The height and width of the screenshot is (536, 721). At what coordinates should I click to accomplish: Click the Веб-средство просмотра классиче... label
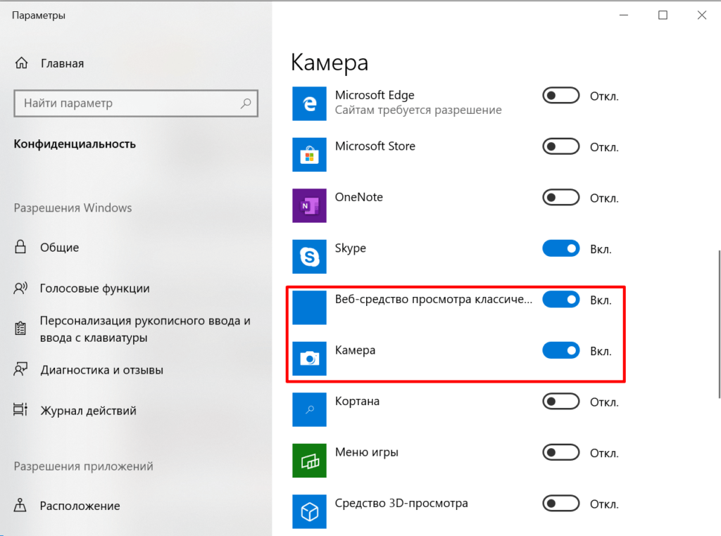coord(433,300)
